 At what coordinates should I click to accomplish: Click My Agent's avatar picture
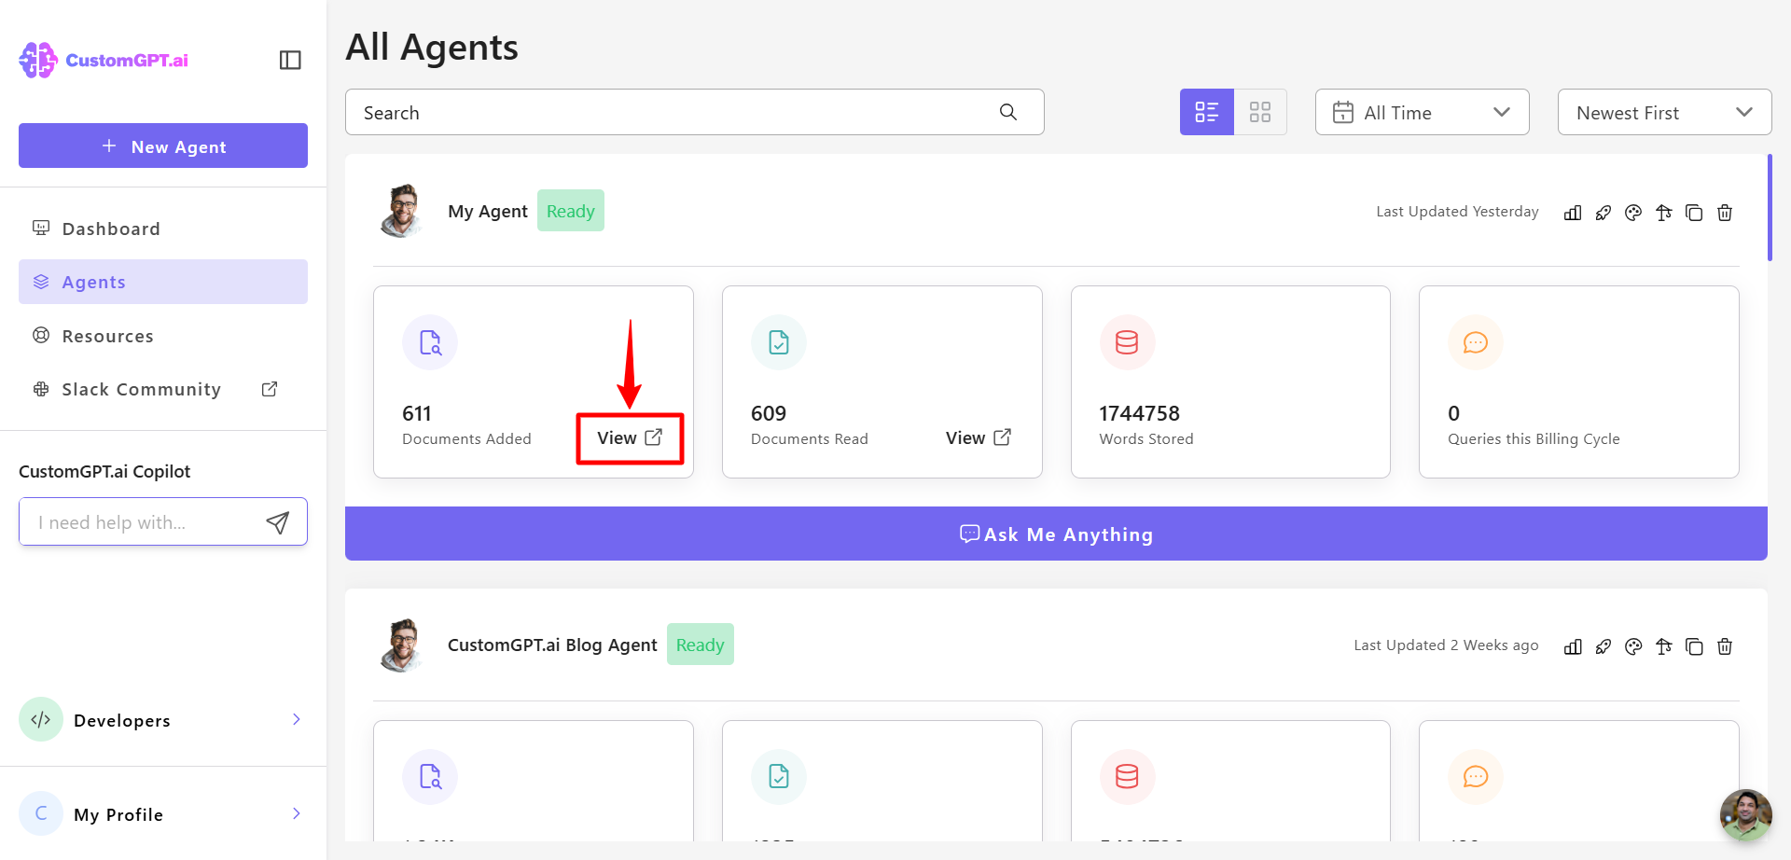tap(402, 211)
